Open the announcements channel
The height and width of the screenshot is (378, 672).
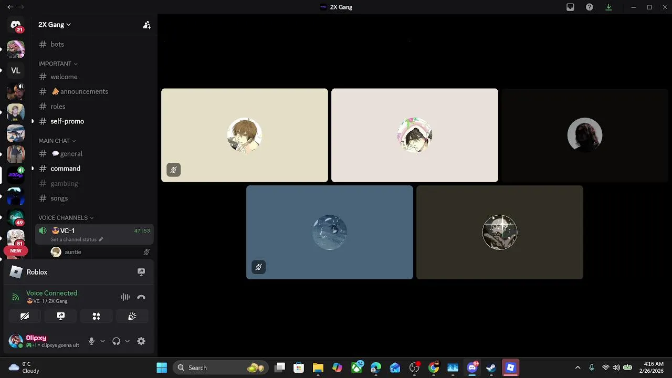94,91
